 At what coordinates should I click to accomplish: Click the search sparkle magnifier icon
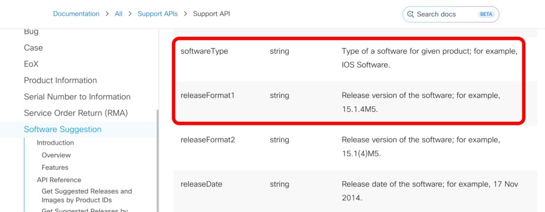coord(410,14)
